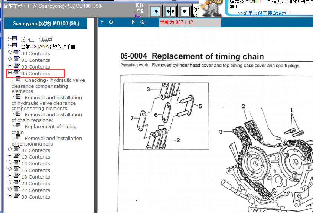Image resolution: width=313 pixels, height=213 pixels.
Task: Click page icon of Removal of hydraulic valve elements
Action: click(18, 96)
